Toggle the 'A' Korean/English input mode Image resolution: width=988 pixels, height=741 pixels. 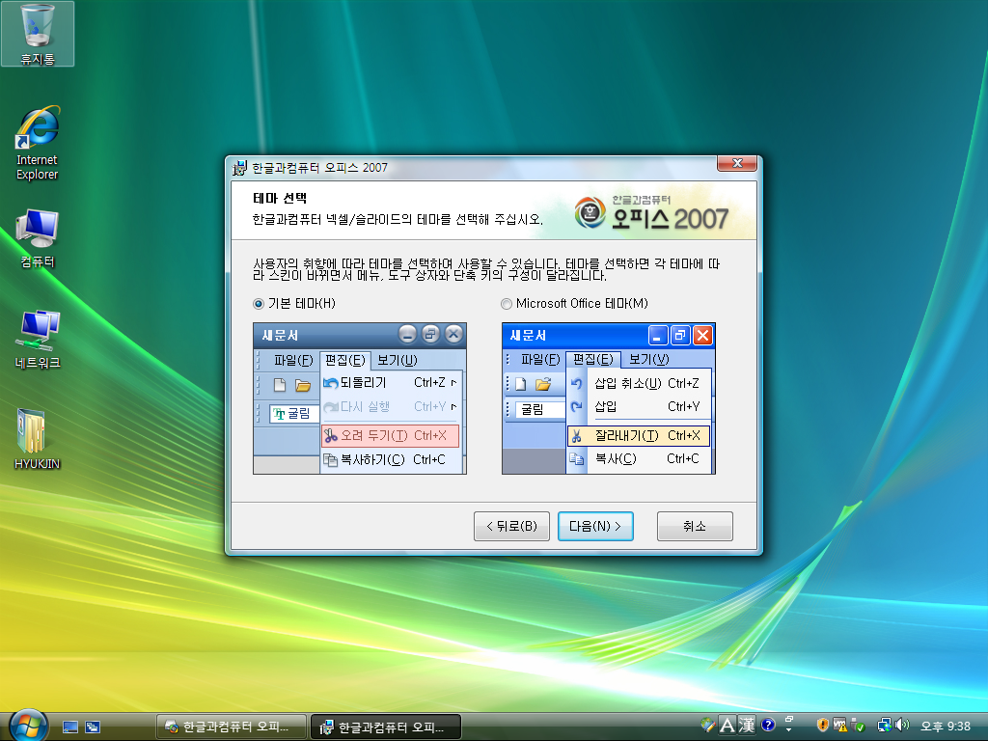(727, 726)
